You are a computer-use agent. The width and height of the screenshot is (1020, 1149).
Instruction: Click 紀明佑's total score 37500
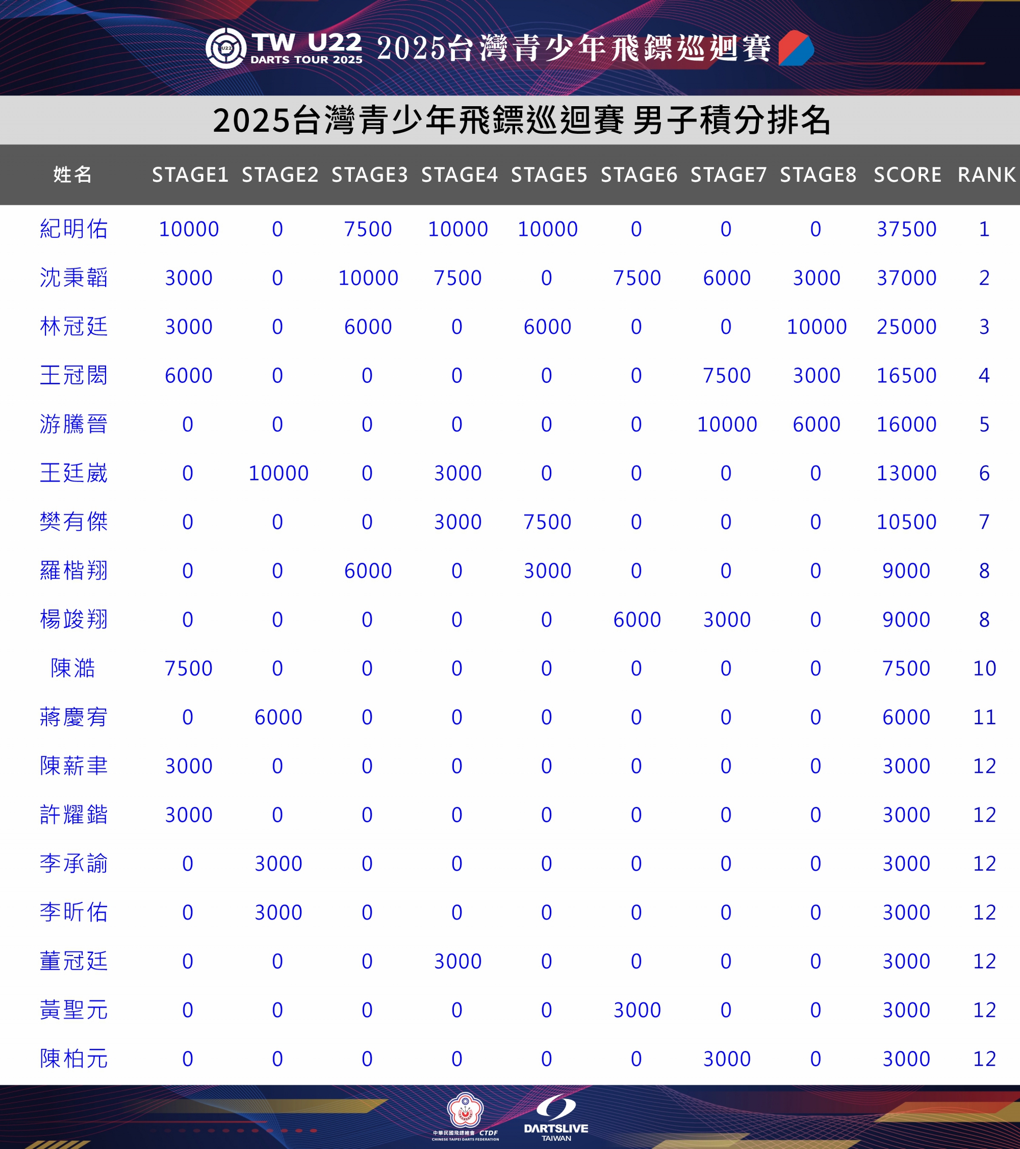tap(906, 229)
